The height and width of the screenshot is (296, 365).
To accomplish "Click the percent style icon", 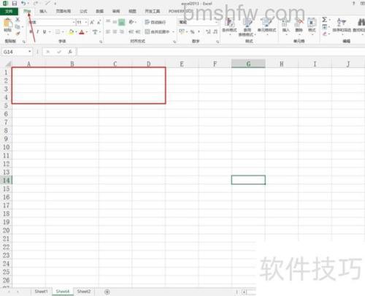I will [x=192, y=31].
